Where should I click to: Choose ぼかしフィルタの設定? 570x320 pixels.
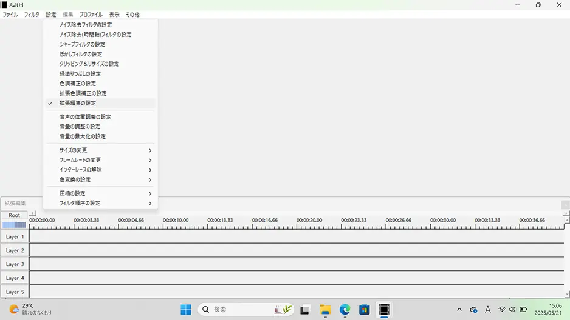(x=100, y=54)
